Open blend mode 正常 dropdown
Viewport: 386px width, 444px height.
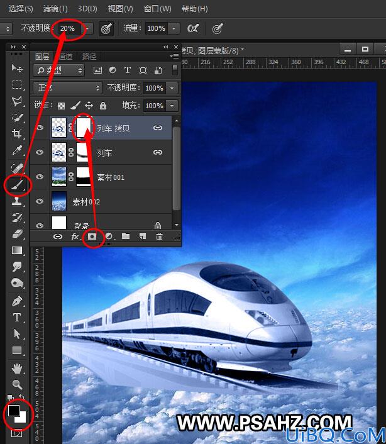click(67, 88)
